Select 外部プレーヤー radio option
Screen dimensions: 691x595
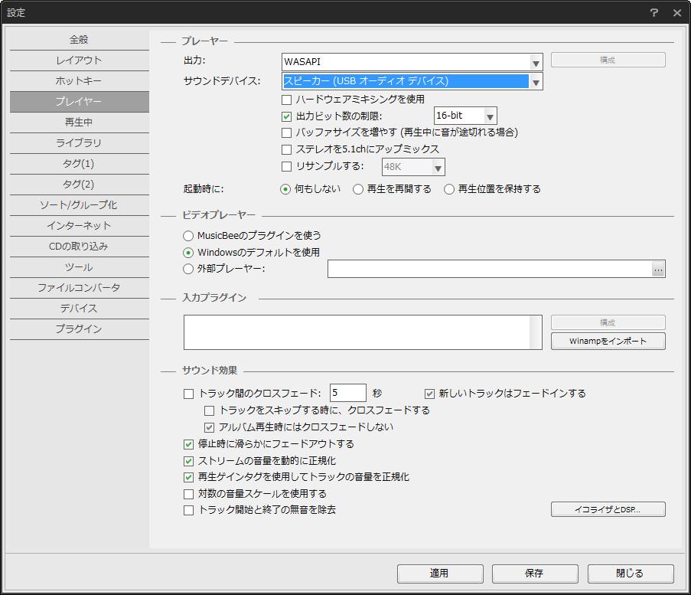pyautogui.click(x=188, y=269)
